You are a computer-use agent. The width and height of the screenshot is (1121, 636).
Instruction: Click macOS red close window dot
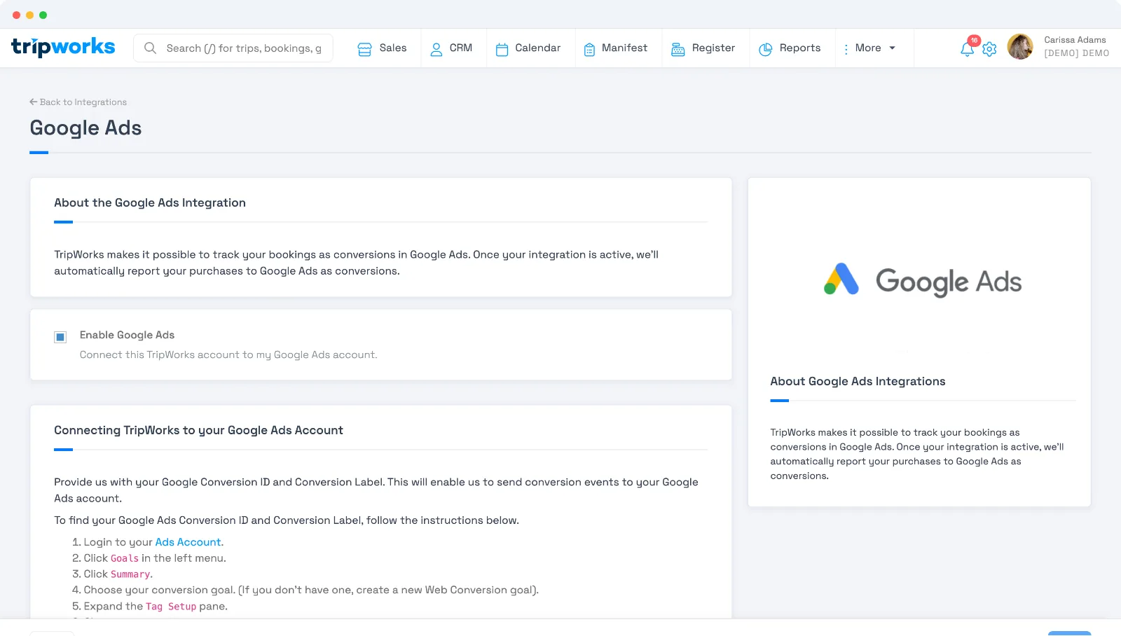(x=16, y=15)
